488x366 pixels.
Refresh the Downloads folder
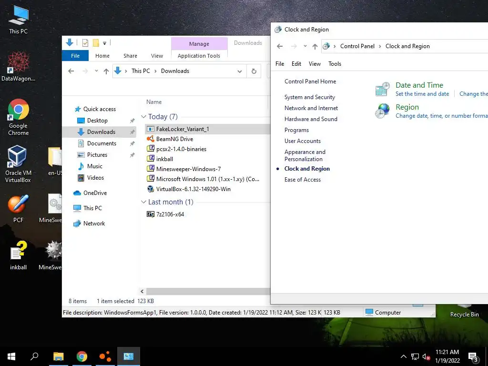pos(254,71)
